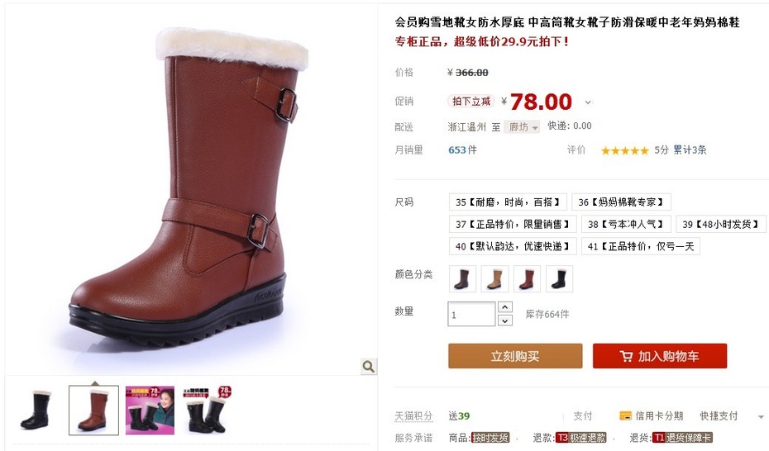Image resolution: width=769 pixels, height=451 pixels.
Task: Open 累计3条 reviews link
Action: click(x=690, y=150)
